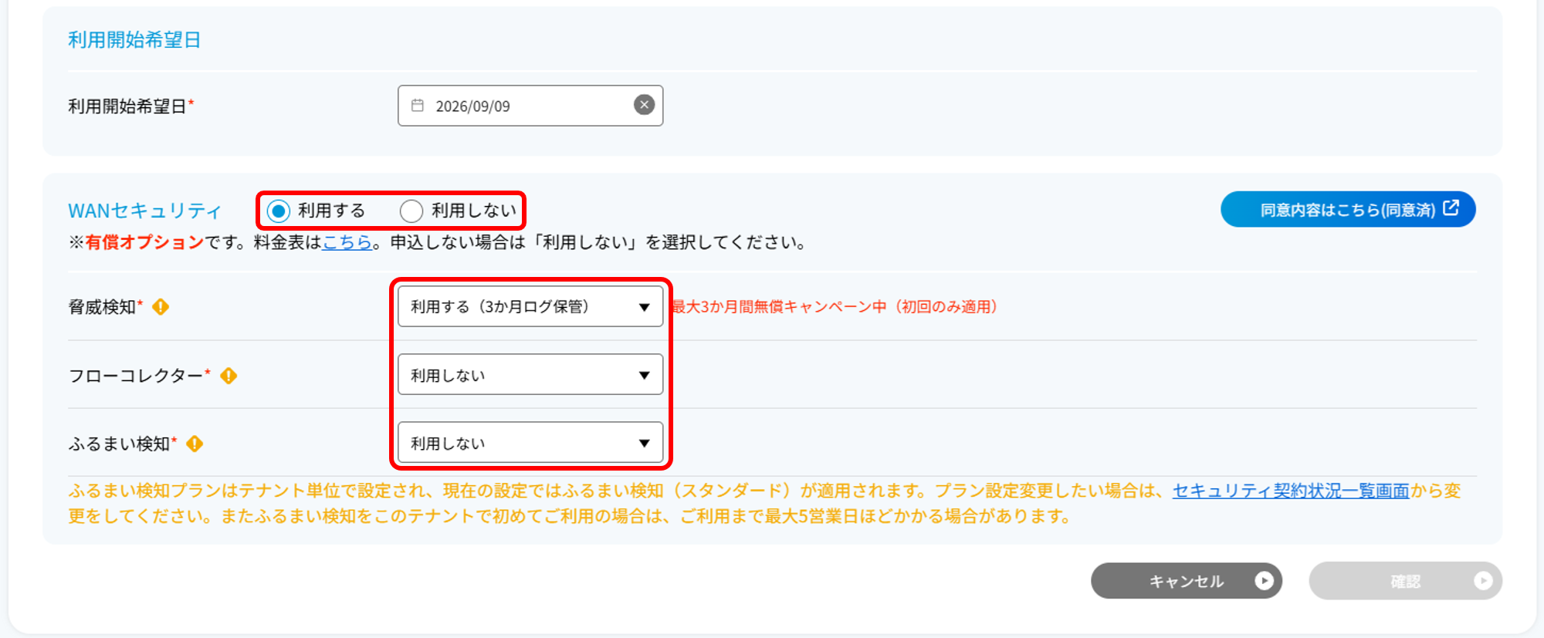Screen dimensions: 1544x638
Task: Open the calendar icon in date field
Action: [418, 106]
